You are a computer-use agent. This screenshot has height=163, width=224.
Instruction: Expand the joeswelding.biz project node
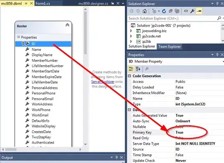pos(131,31)
